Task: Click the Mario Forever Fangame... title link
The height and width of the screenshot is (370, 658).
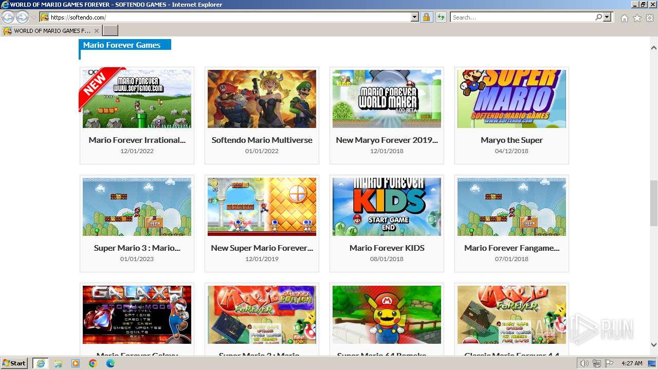Action: 511,248
